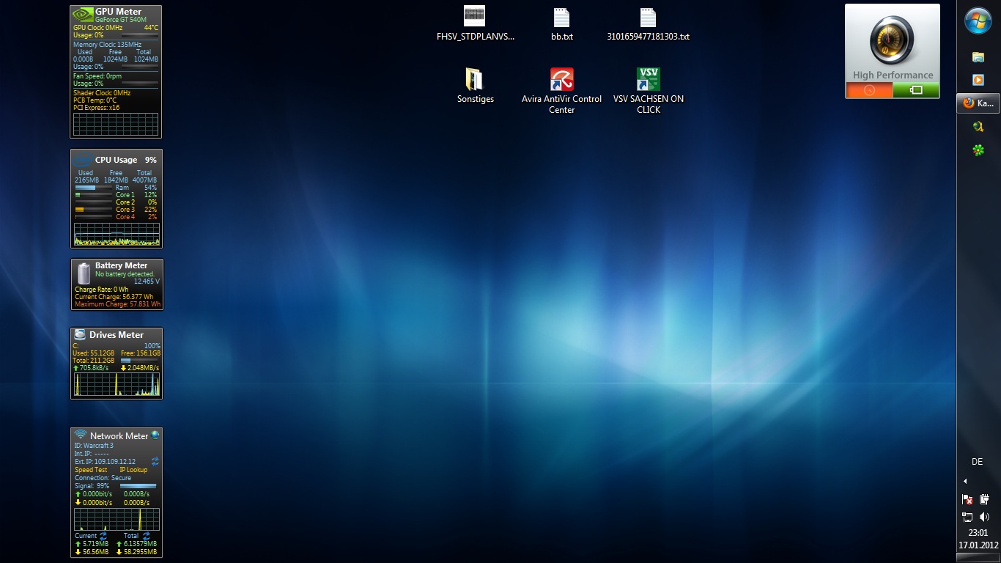
Task: Reset the Current traffic counter
Action: point(103,536)
